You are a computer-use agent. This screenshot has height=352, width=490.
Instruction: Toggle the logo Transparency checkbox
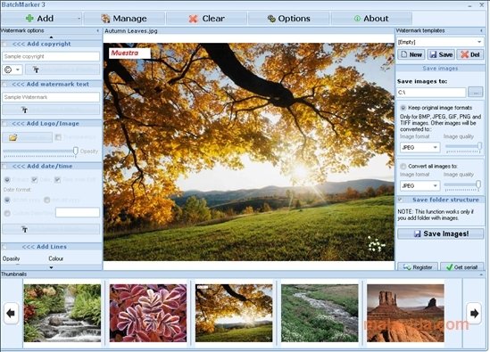pos(58,137)
